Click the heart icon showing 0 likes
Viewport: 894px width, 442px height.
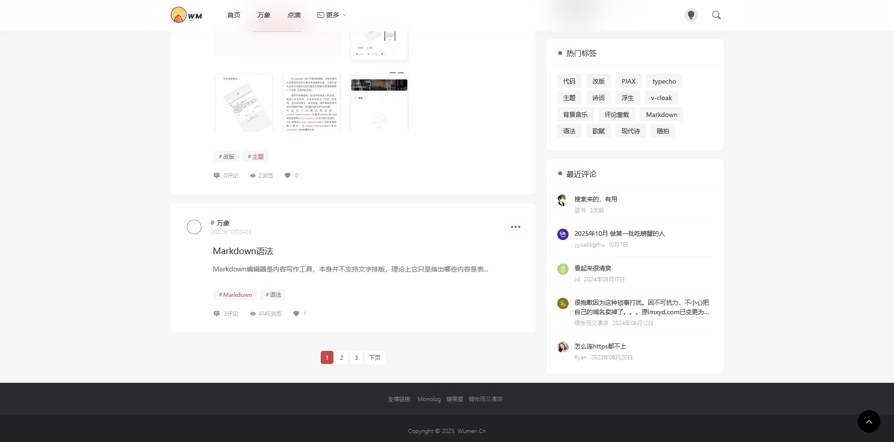pyautogui.click(x=287, y=176)
